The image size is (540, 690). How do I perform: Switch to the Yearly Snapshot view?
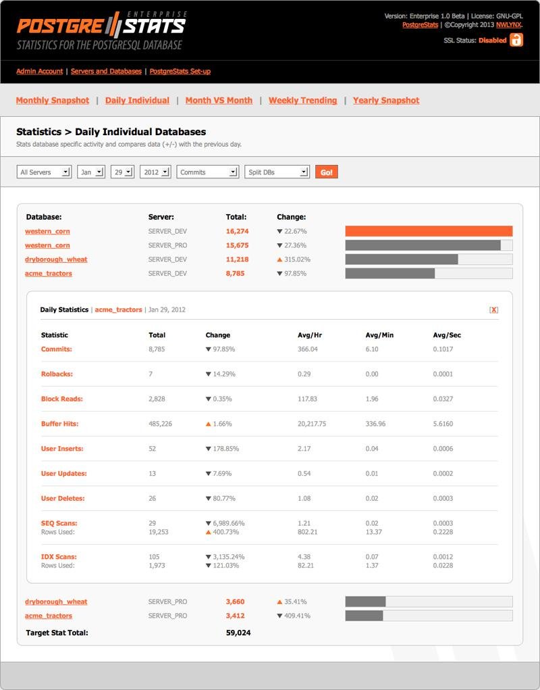[x=386, y=100]
